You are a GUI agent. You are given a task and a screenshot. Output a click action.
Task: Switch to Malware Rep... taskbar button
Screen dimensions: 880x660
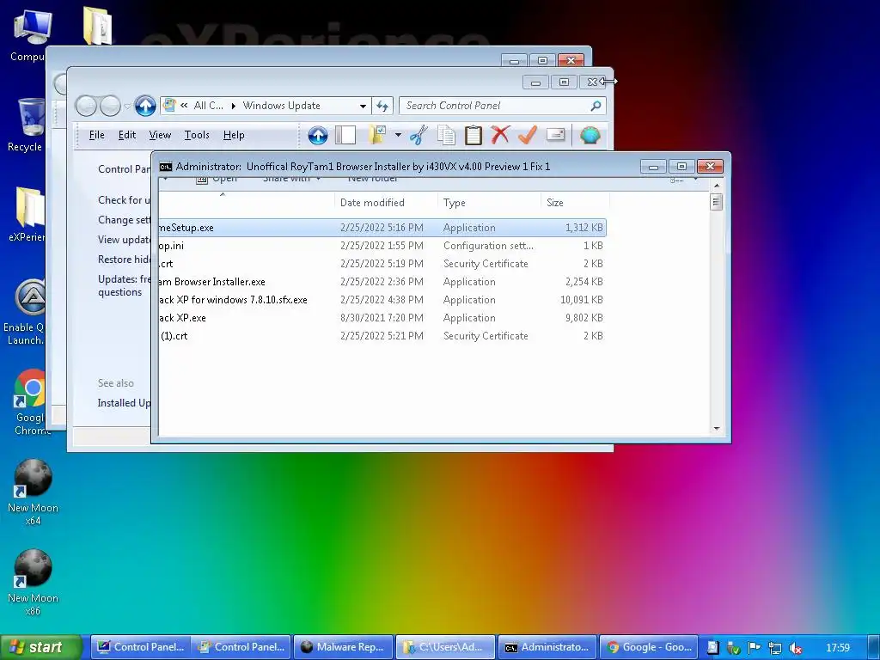343,647
